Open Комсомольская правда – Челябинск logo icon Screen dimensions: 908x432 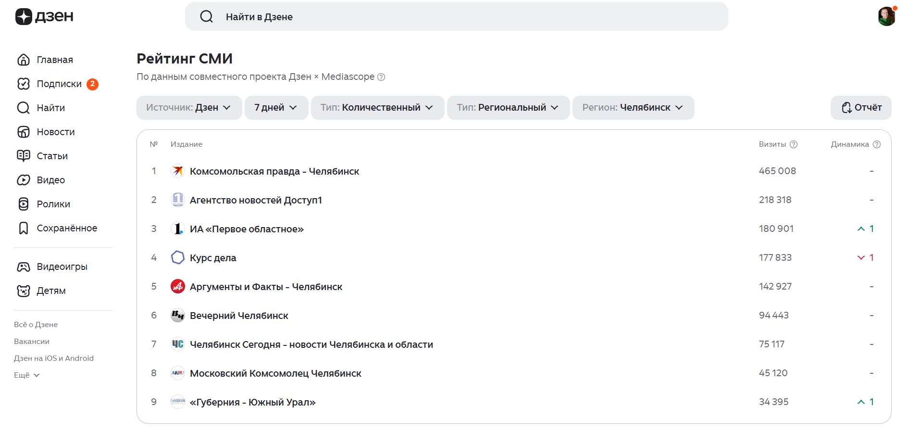click(x=178, y=171)
